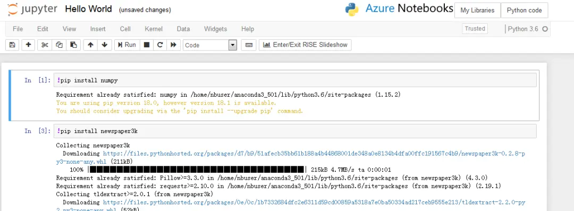The width and height of the screenshot is (574, 211).
Task: Interrupt the kernel with stop icon
Action: pyautogui.click(x=147, y=45)
